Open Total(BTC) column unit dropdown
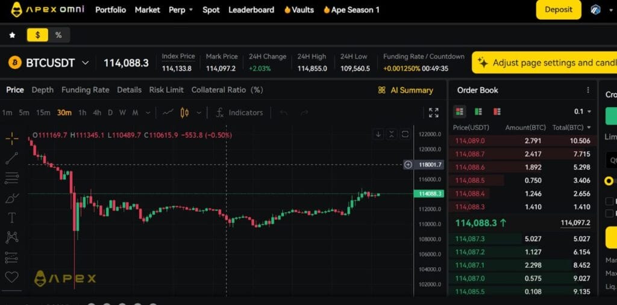The height and width of the screenshot is (305, 617). pyautogui.click(x=572, y=128)
